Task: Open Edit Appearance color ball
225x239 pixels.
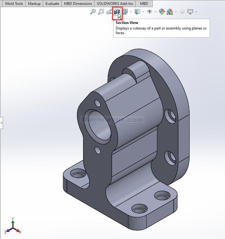Action: coord(162,12)
